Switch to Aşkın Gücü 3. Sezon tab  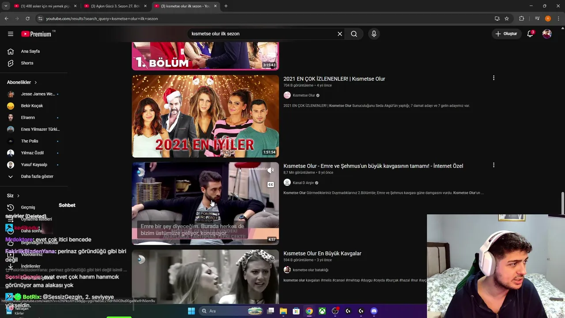[x=115, y=6]
